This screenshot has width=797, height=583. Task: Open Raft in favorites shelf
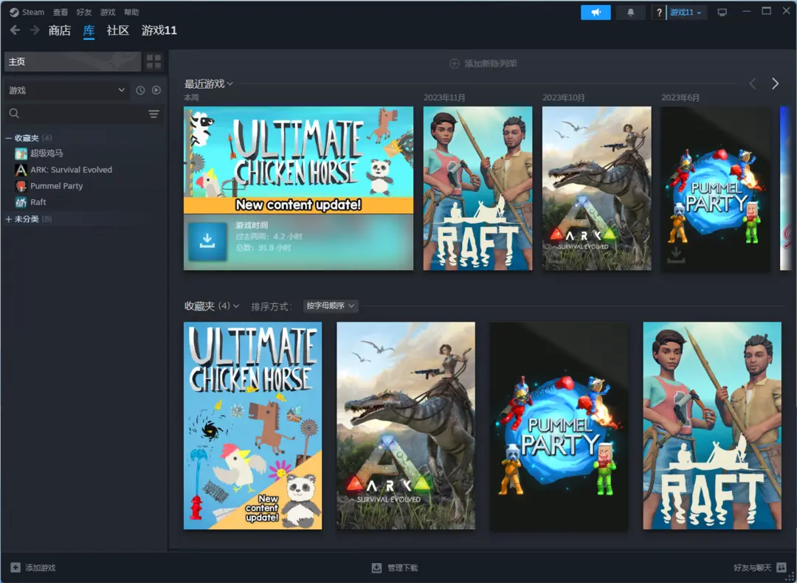tap(712, 425)
